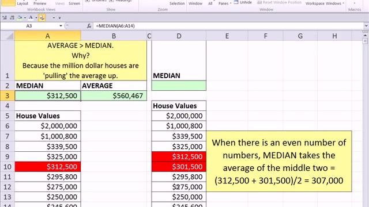The image size is (369, 207).
Task: Select row 10 header
Action: click(x=7, y=167)
